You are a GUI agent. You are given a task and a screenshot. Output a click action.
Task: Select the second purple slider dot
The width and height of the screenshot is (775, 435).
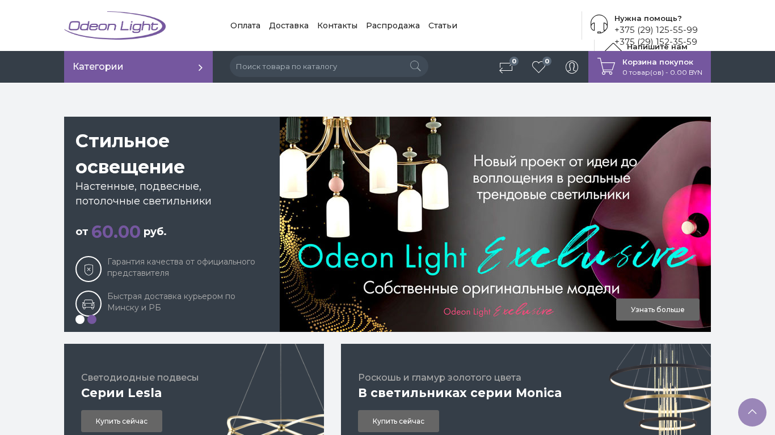coord(92,319)
